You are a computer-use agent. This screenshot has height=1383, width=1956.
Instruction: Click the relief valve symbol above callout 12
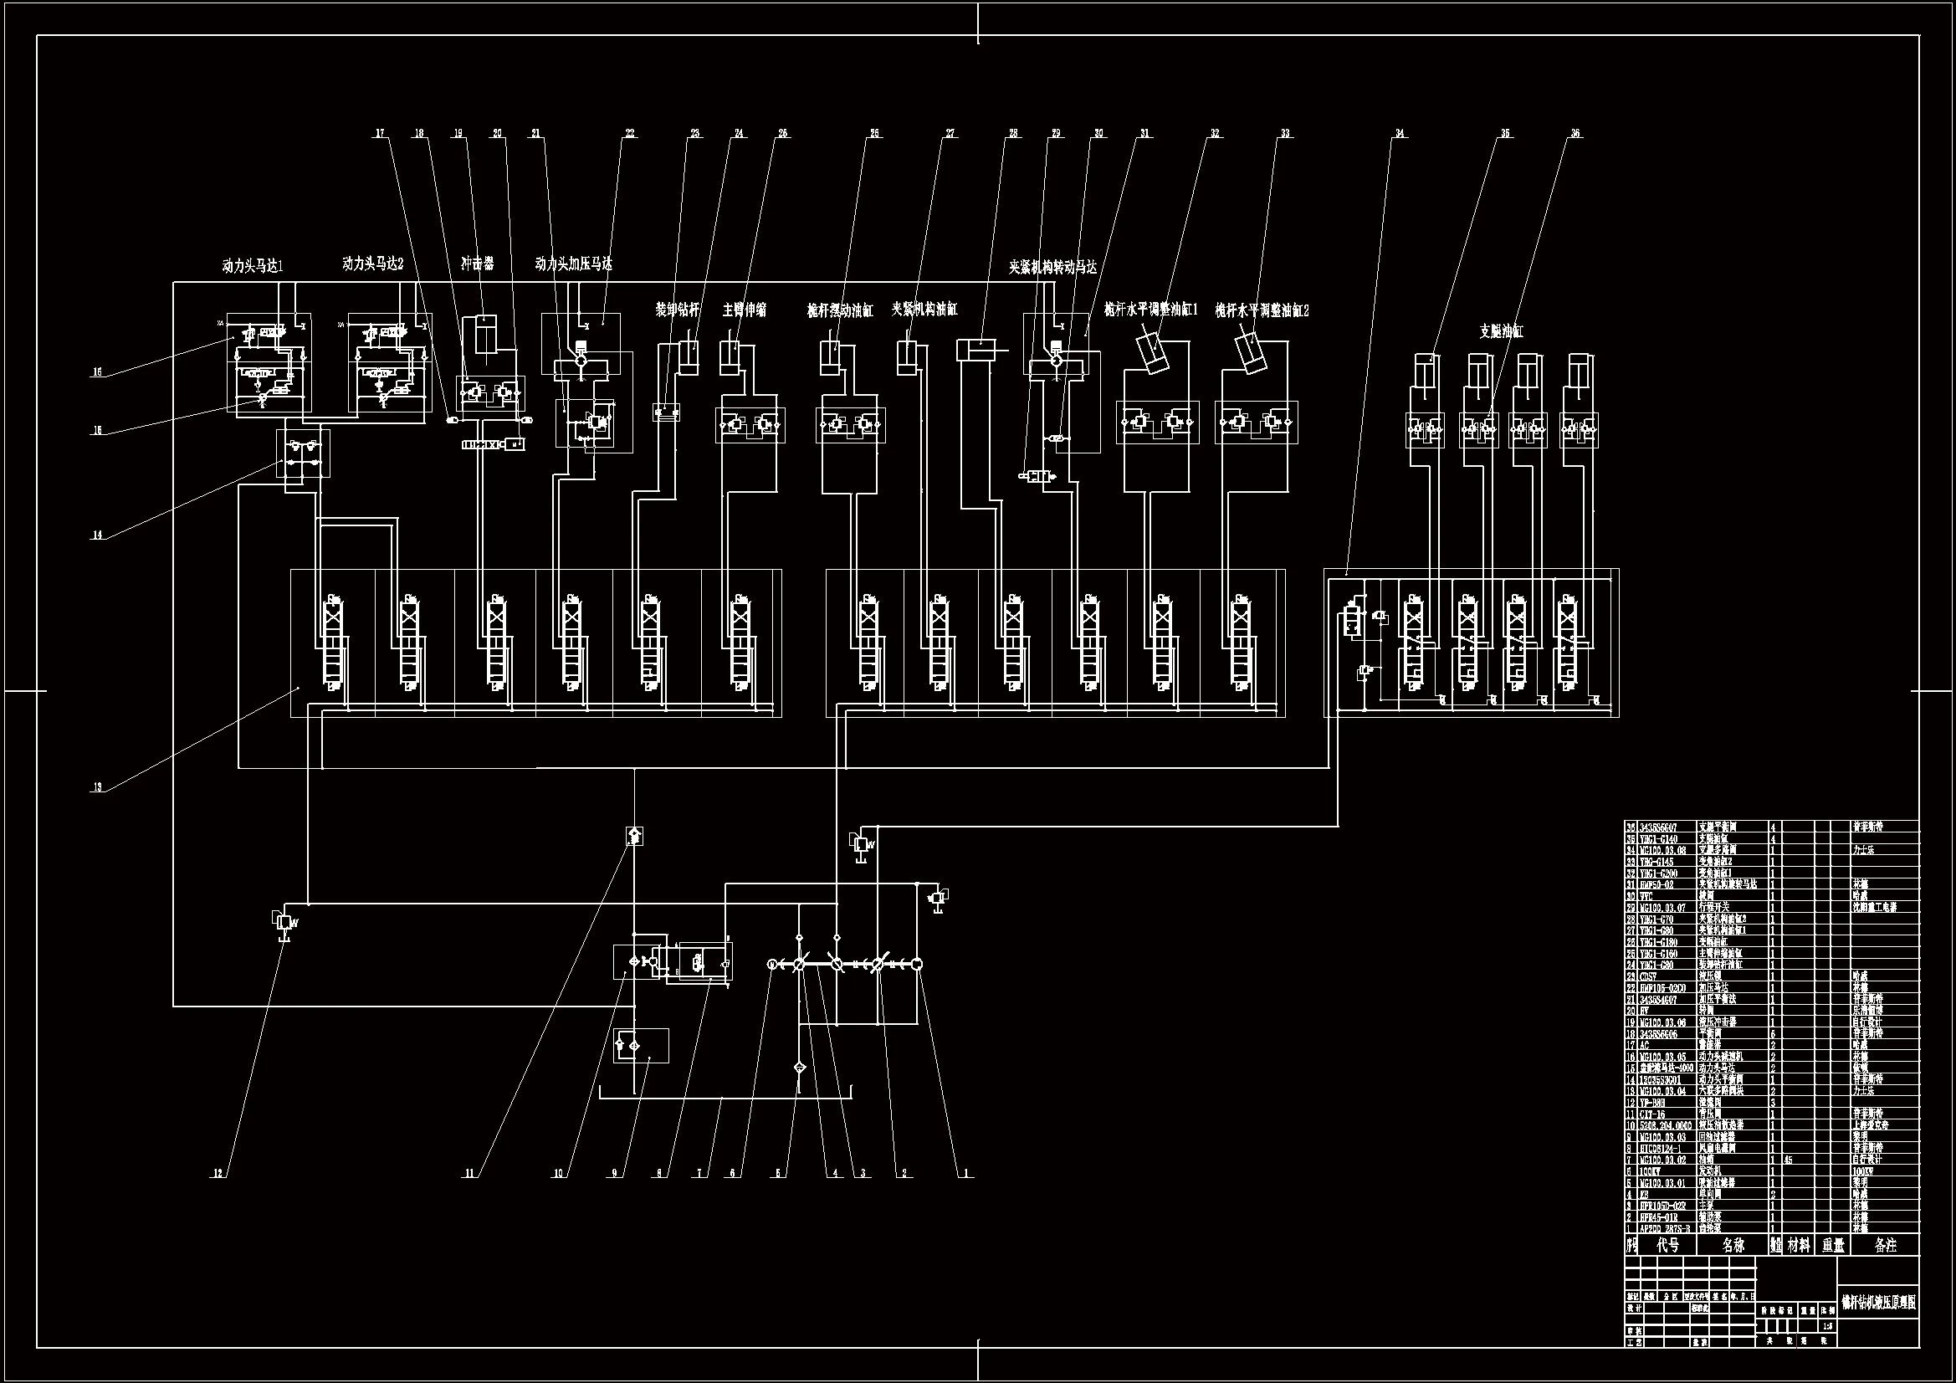(283, 922)
